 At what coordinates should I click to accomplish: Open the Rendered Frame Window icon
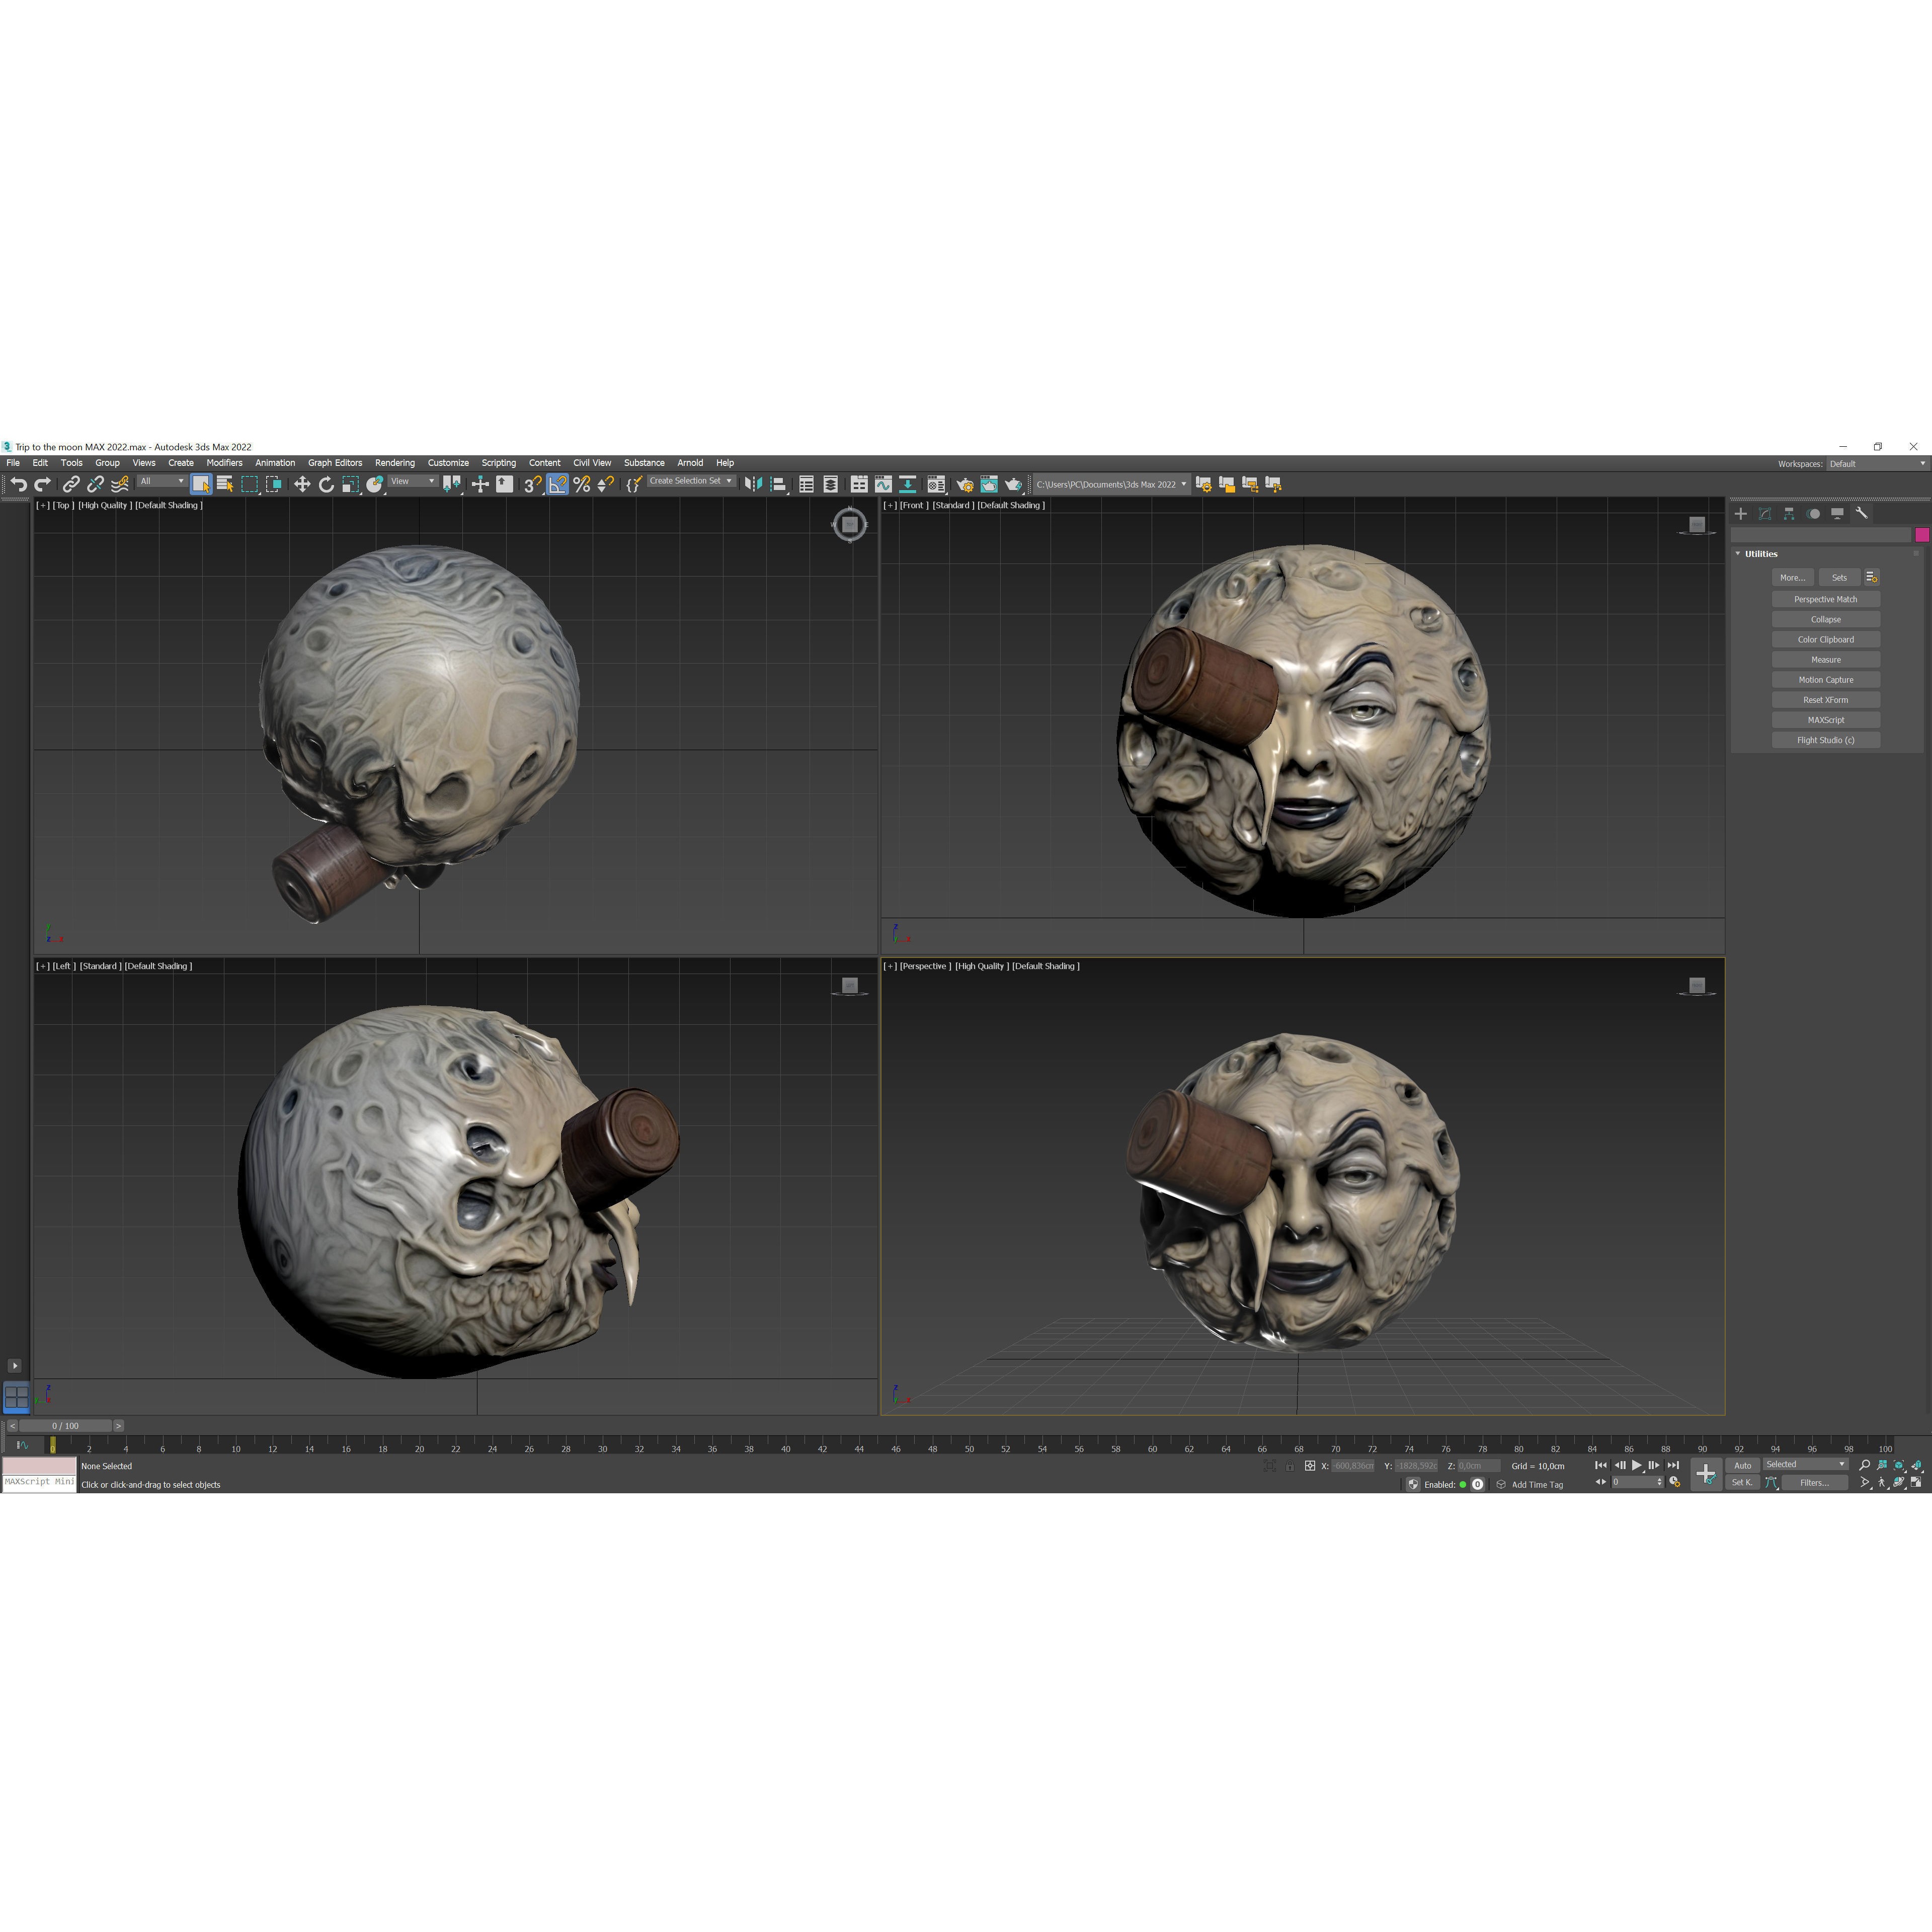(x=988, y=485)
